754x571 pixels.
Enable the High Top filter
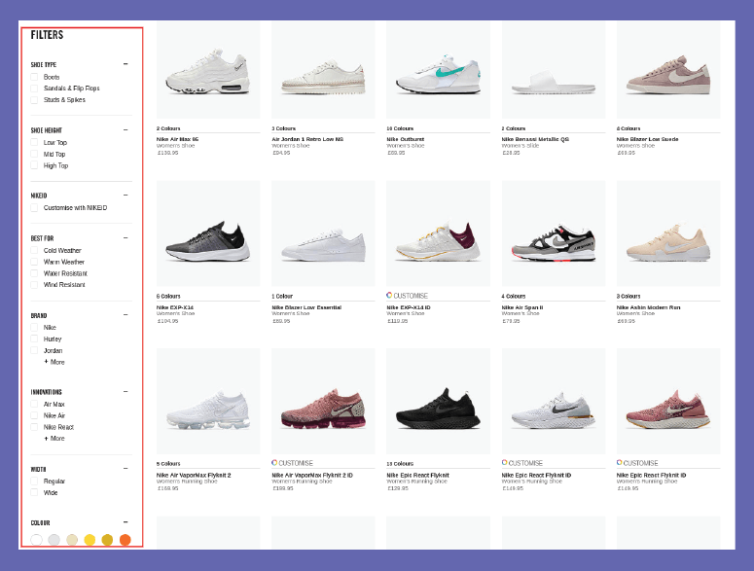34,165
